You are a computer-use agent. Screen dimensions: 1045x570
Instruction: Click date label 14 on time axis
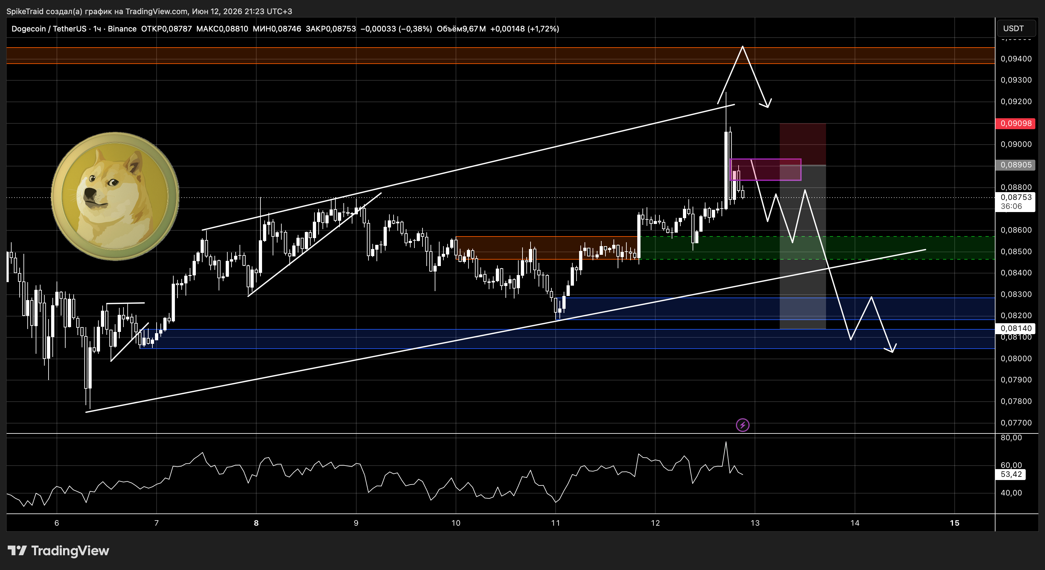tap(855, 523)
